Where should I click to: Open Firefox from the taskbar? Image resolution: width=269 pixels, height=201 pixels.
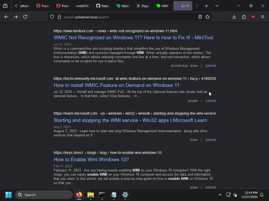(79, 195)
